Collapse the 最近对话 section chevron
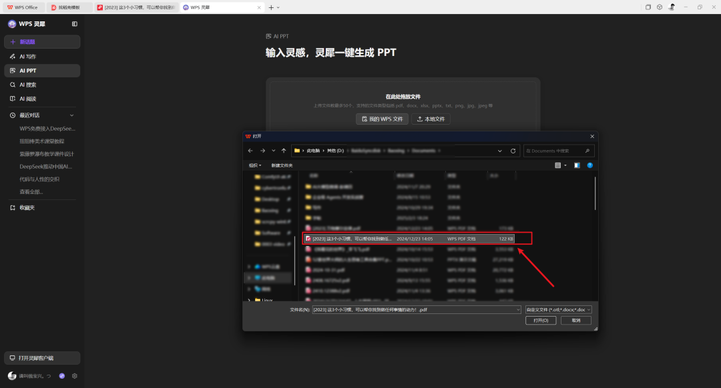Image resolution: width=721 pixels, height=388 pixels. [71, 115]
